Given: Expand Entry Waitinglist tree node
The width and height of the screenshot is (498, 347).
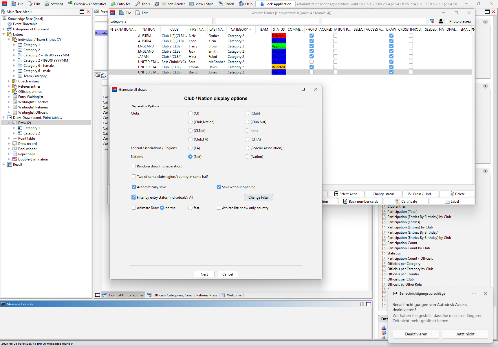Looking at the screenshot, I should (x=9, y=97).
